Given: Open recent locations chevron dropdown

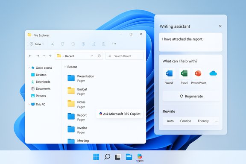Looking at the screenshot, I should coord(44,56).
